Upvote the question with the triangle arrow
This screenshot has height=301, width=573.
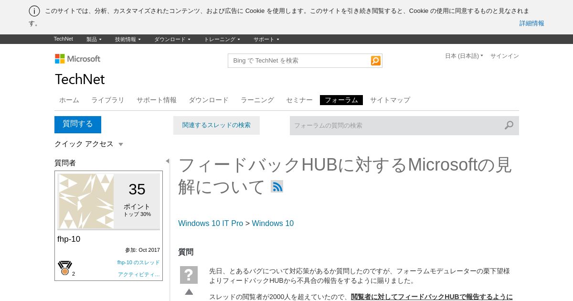coord(189,292)
